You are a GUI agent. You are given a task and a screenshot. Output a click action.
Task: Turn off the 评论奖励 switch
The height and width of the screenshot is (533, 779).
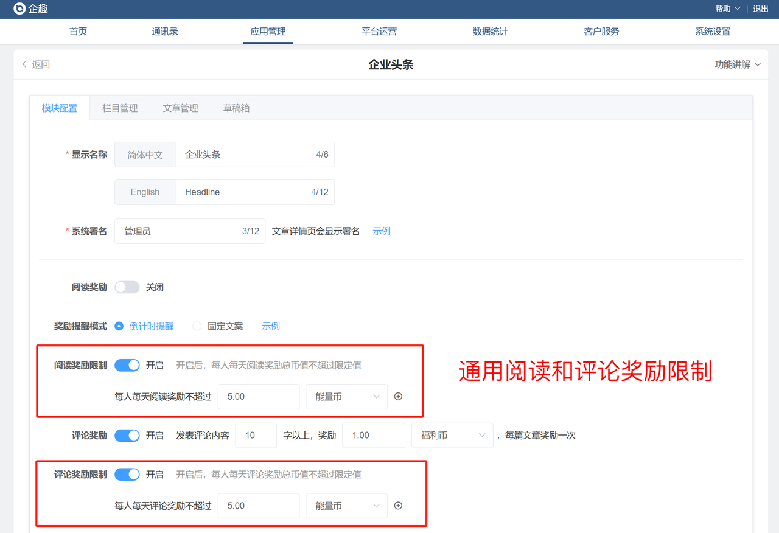point(127,436)
